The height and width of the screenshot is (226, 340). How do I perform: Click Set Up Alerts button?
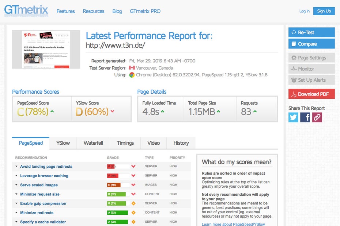[311, 80]
